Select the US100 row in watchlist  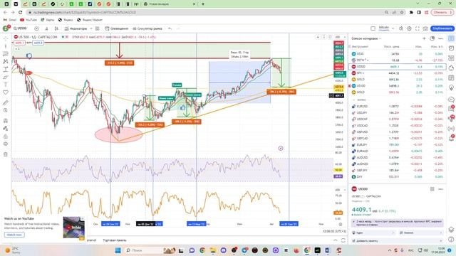[x=398, y=85]
